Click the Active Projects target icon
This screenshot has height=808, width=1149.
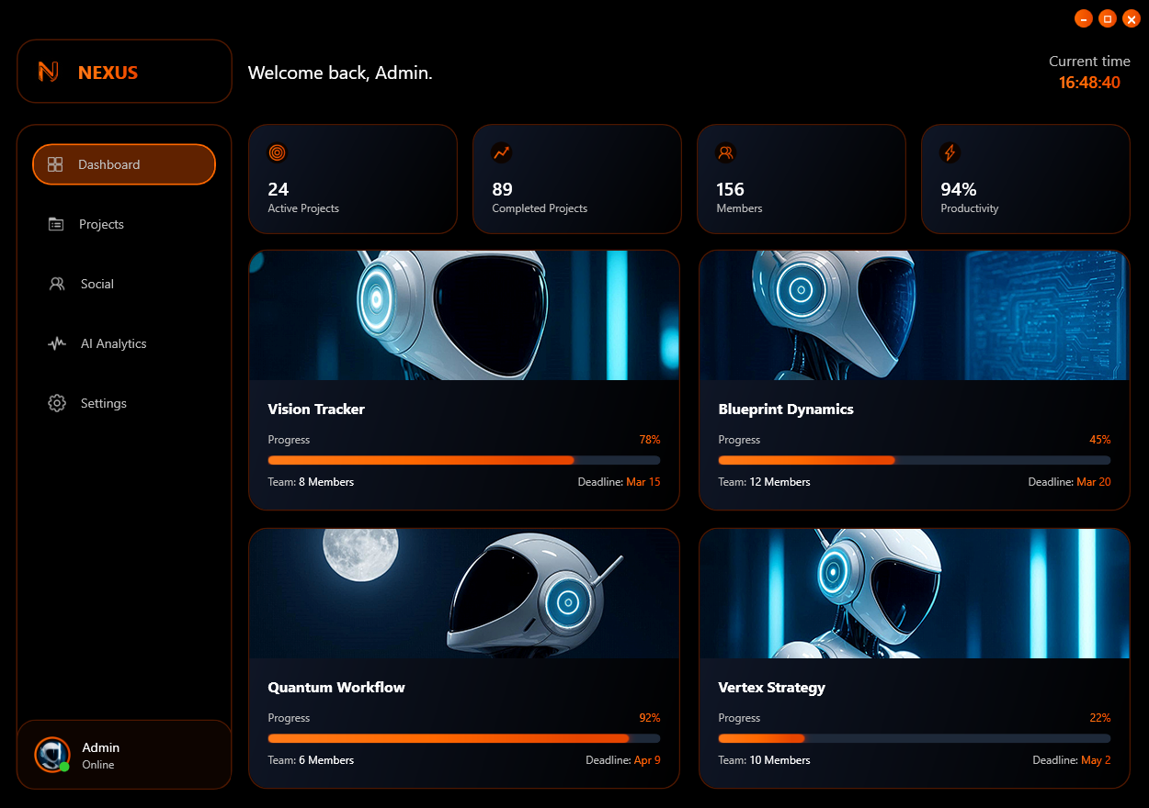(x=277, y=152)
